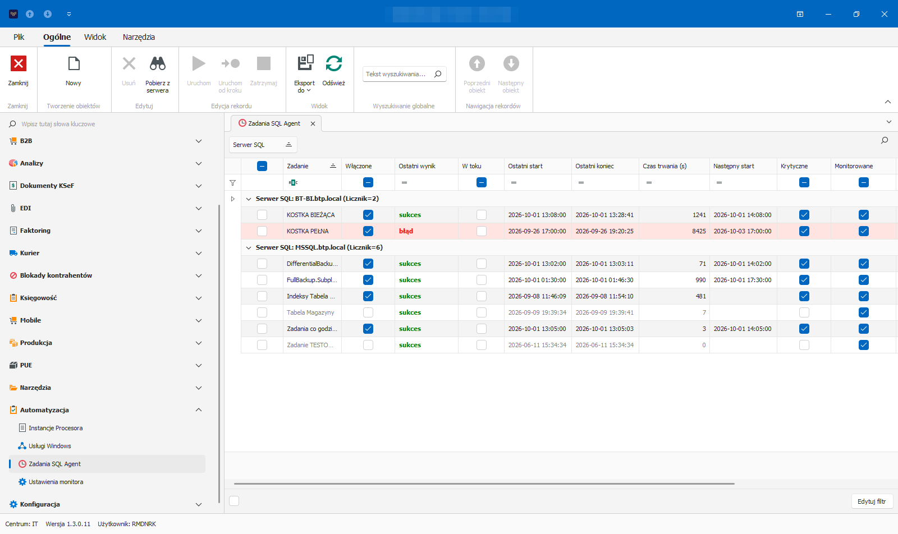
Task: Refresh the view with Odśwież
Action: point(334,71)
